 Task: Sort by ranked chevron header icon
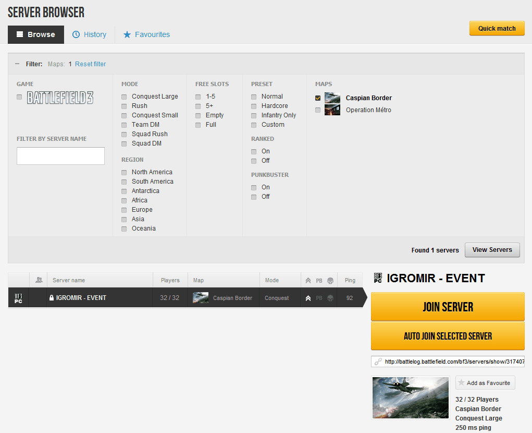308,281
